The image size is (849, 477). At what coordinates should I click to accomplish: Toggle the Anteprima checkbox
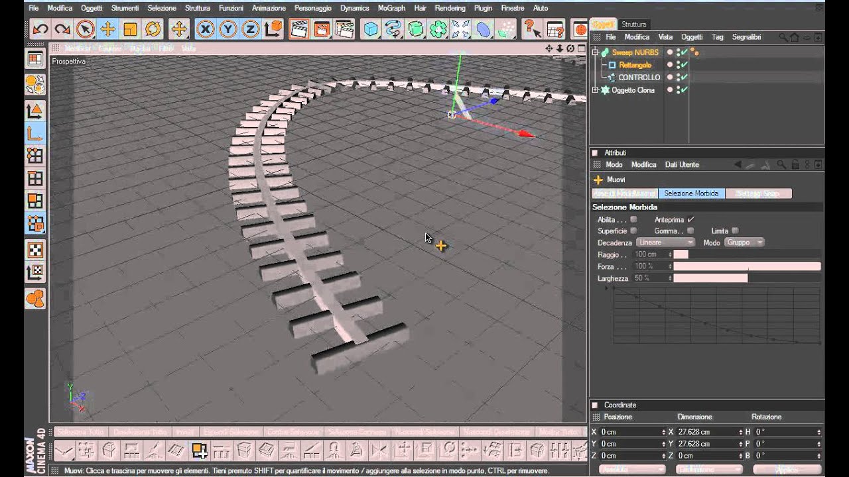(x=690, y=219)
